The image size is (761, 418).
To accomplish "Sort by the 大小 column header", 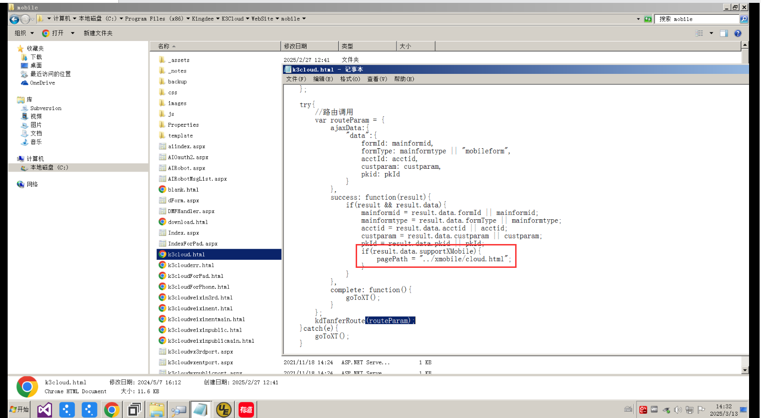I will tap(415, 46).
